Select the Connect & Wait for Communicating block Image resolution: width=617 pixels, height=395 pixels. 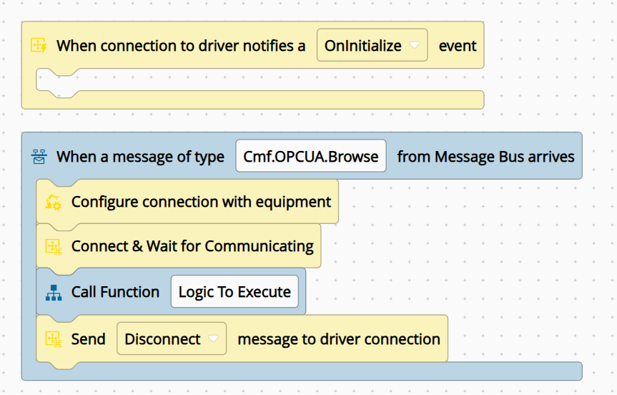pyautogui.click(x=179, y=247)
